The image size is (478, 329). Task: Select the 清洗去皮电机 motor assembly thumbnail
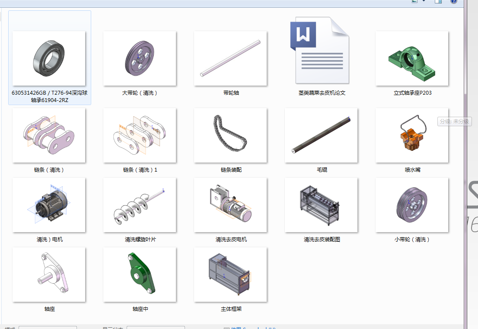tap(230, 205)
